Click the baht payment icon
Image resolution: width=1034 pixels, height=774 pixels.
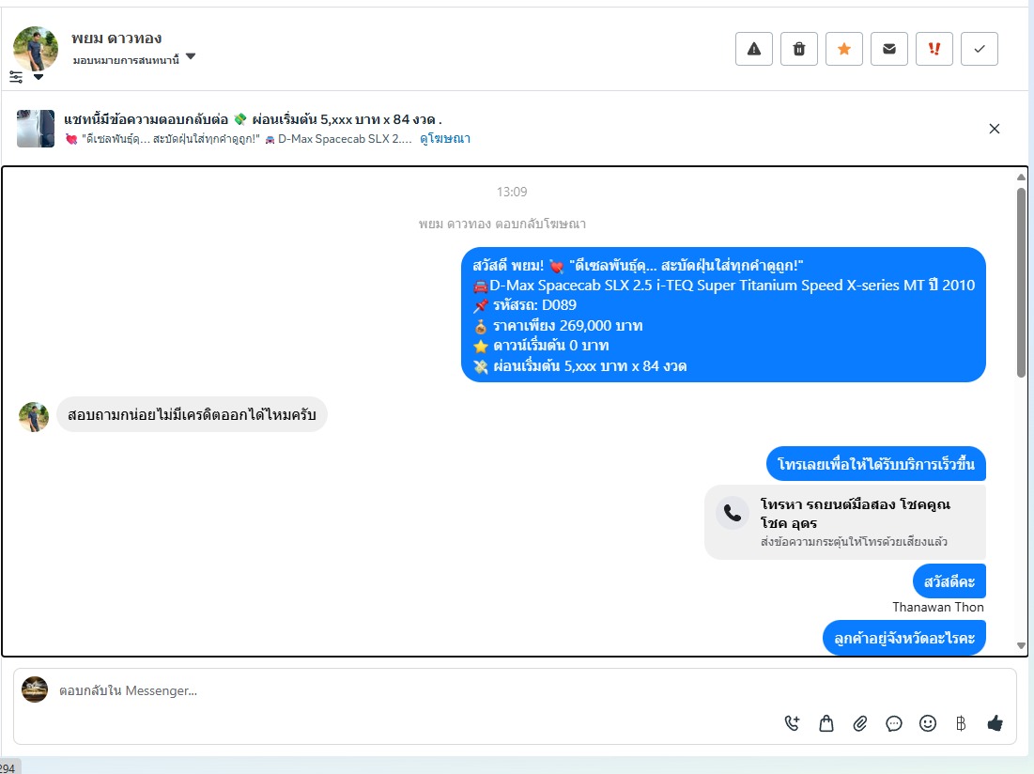(961, 723)
